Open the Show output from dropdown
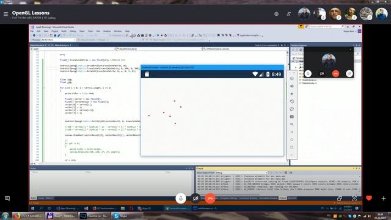The width and height of the screenshot is (391, 220). tap(241, 172)
